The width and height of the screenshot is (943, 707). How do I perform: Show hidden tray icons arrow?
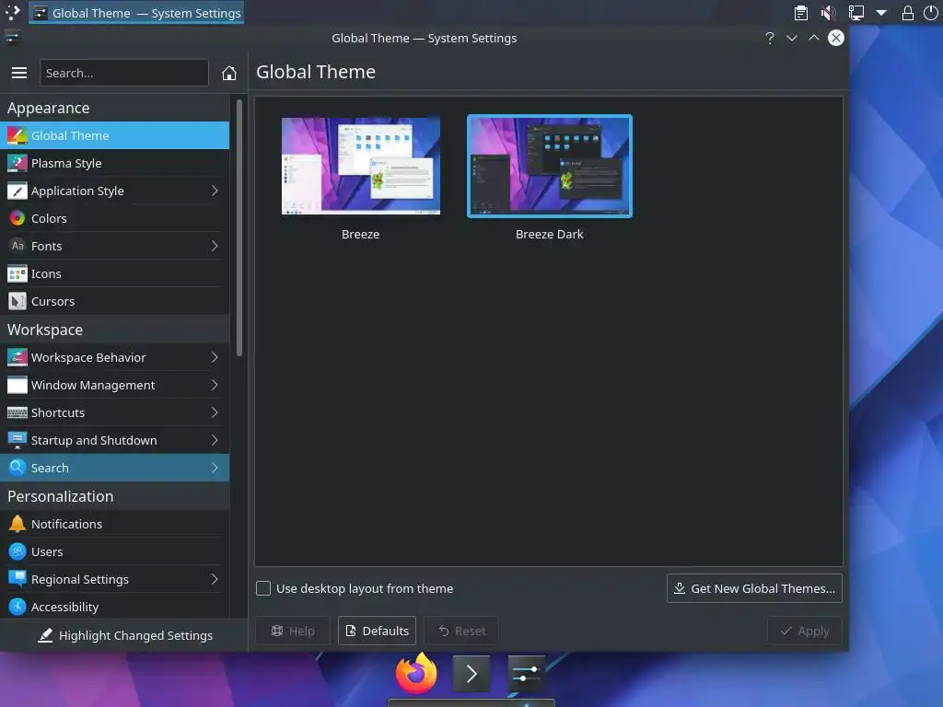pyautogui.click(x=881, y=13)
